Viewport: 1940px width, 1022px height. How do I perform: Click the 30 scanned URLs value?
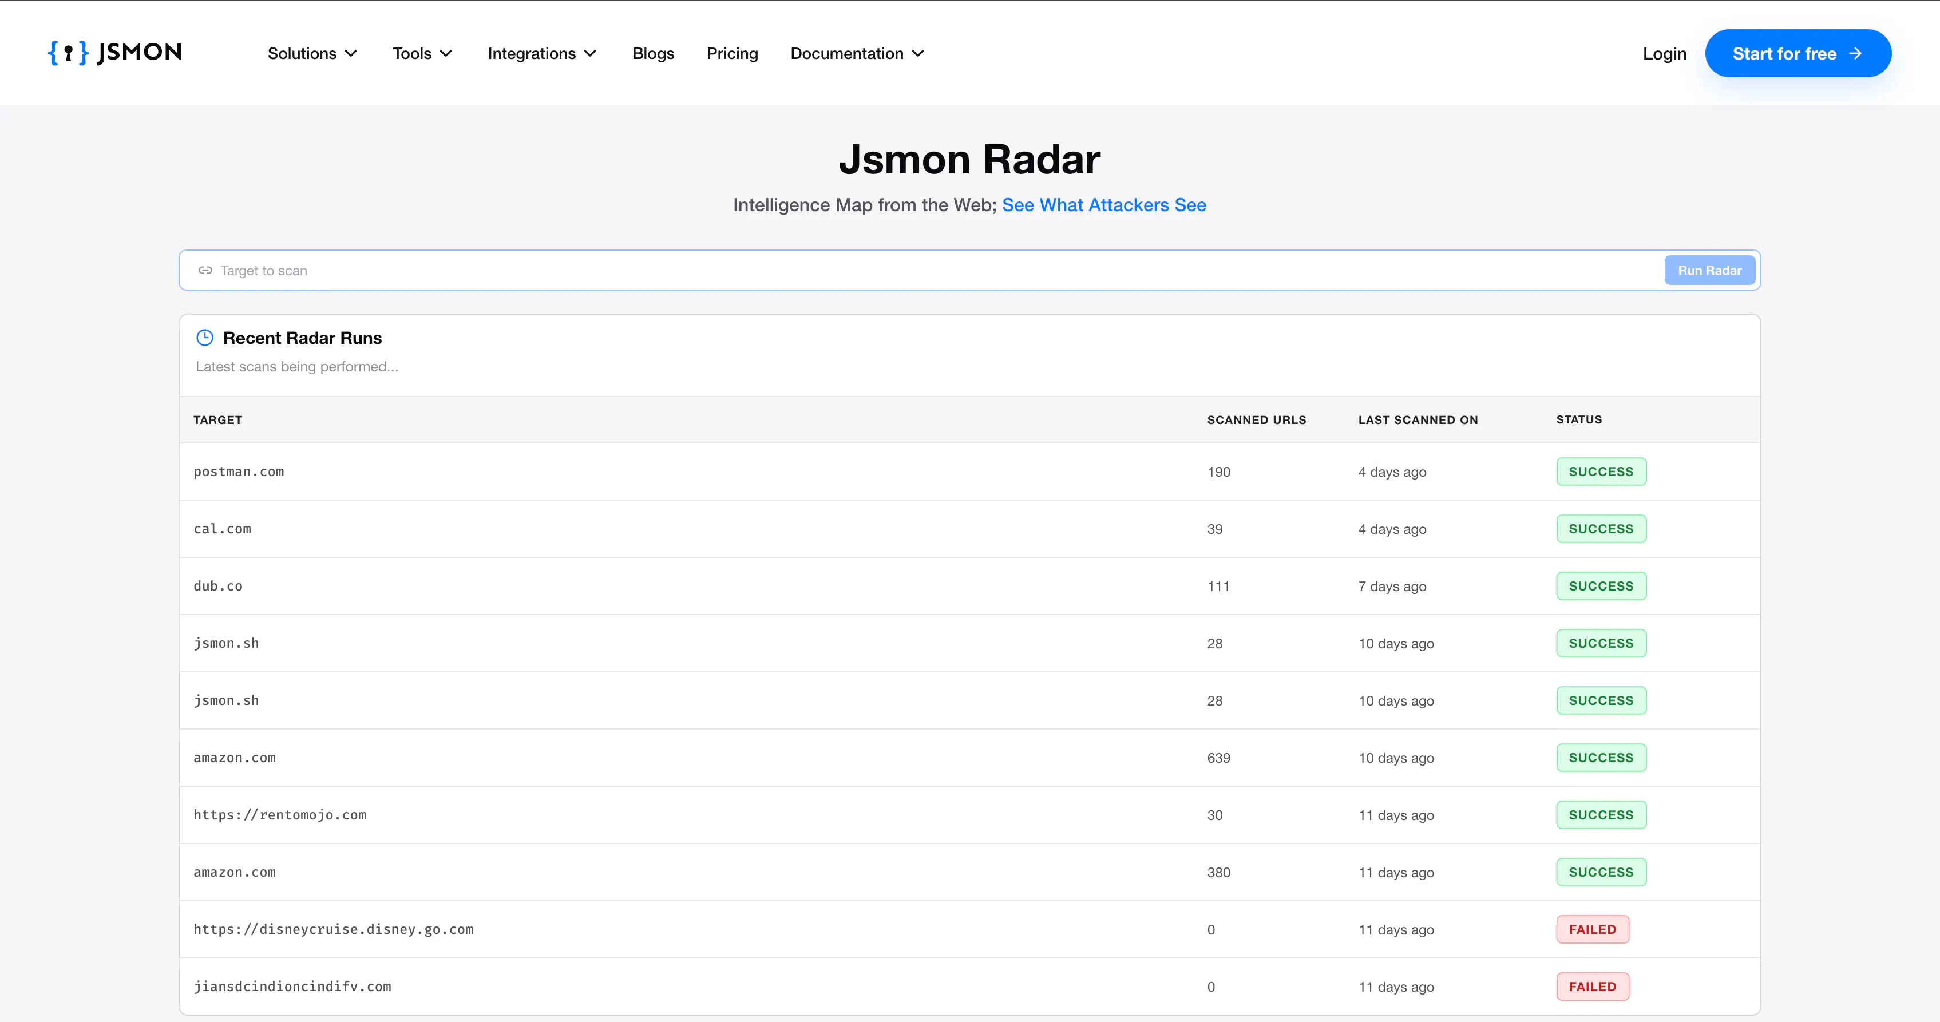1215,815
